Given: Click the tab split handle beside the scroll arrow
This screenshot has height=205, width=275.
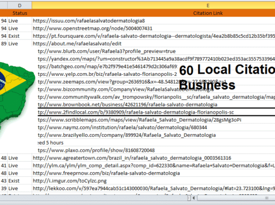Looking at the screenshot, I should coord(189,198).
